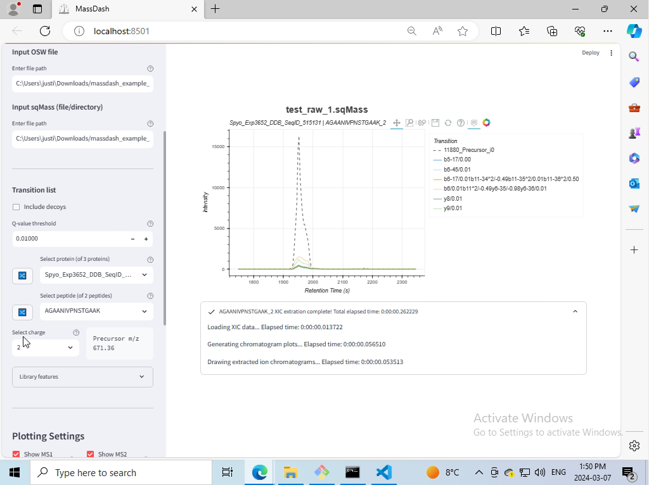
Task: Open Edge Settings and more menu
Action: pyautogui.click(x=608, y=31)
